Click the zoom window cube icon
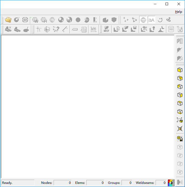The image size is (185, 187). coord(180,120)
